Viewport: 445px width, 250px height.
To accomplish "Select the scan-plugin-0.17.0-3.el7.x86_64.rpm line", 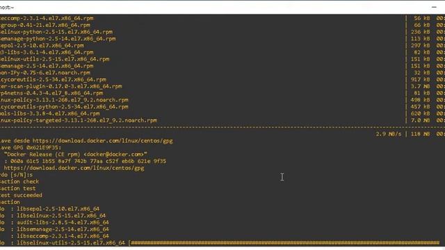I will click(x=61, y=86).
